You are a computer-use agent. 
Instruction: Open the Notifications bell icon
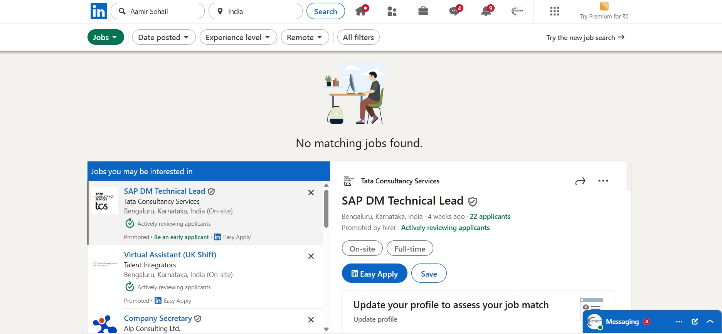point(486,11)
